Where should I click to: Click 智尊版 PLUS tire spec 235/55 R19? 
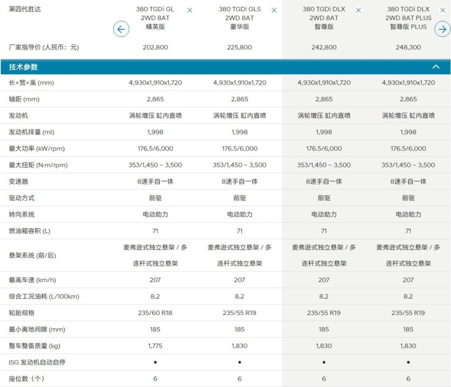pyautogui.click(x=408, y=313)
